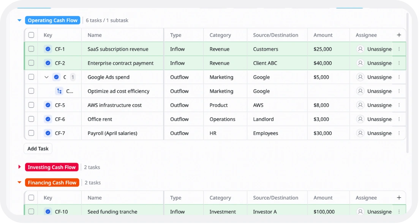Viewport: 419px width, 224px height.
Task: Click the task status icon for CF-5
Action: (48, 105)
